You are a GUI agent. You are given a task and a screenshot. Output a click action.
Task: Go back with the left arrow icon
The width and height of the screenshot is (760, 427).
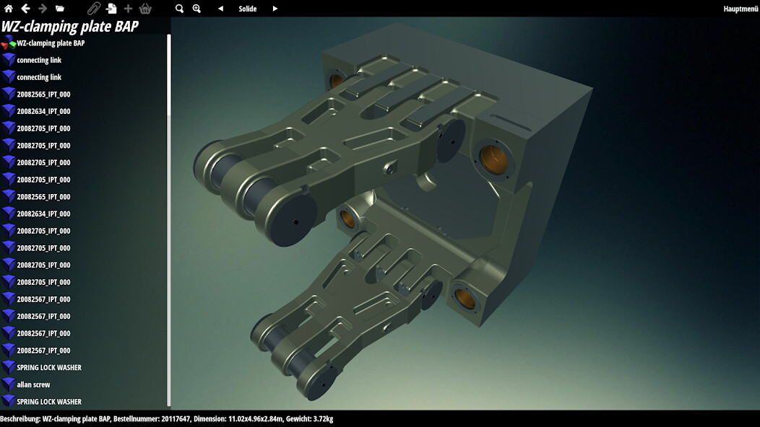pyautogui.click(x=25, y=9)
